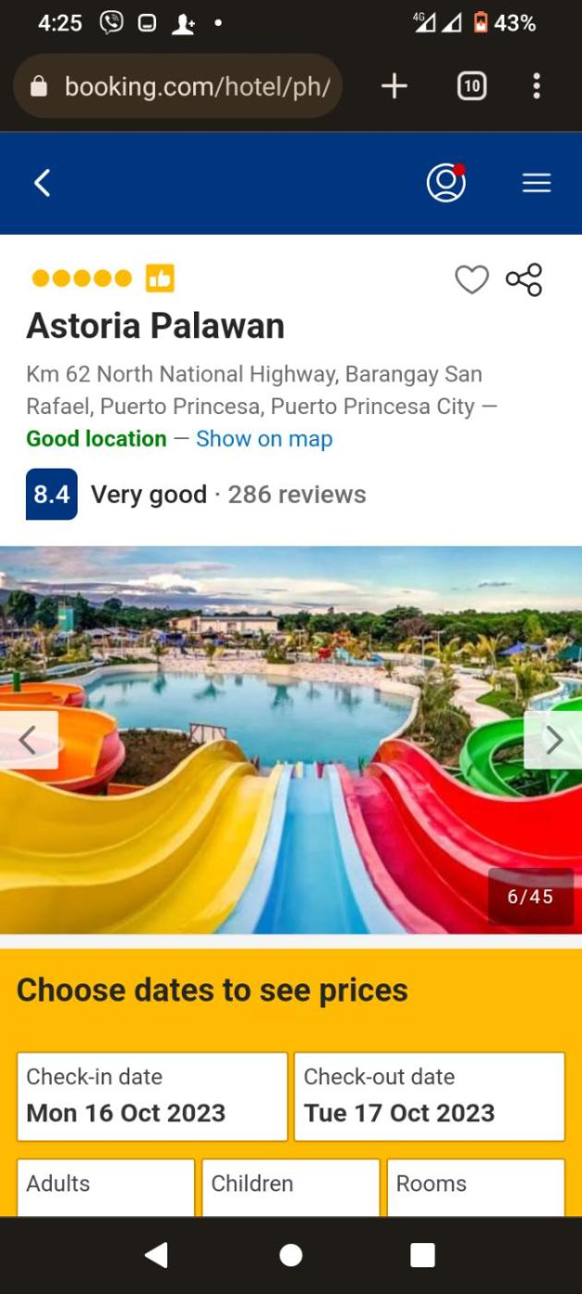Go to previous hotel photo

[28, 739]
